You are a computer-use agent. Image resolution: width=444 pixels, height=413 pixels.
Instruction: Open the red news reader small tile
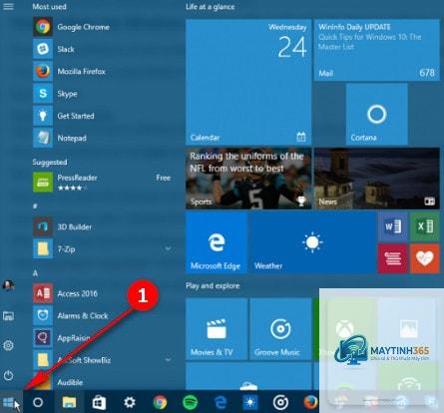[393, 258]
